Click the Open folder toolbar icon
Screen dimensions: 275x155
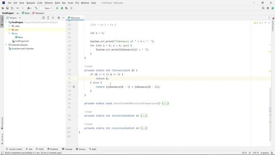pos(3,8)
